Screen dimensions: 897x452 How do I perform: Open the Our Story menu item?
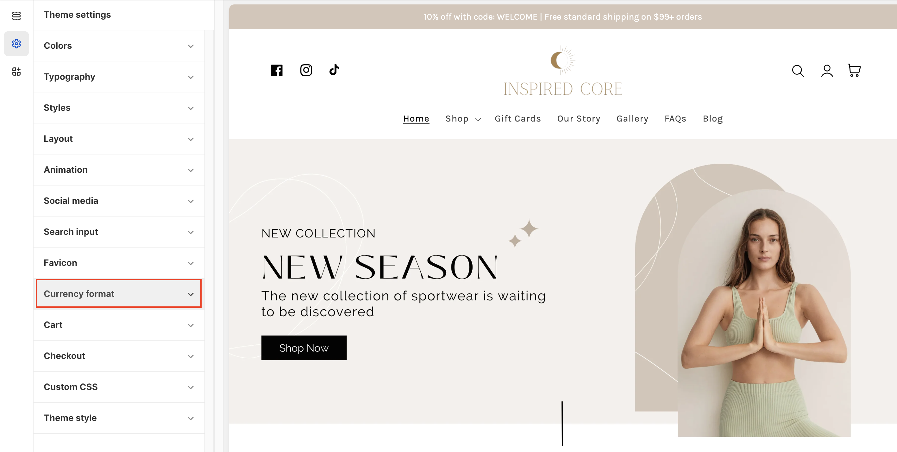[x=579, y=119]
